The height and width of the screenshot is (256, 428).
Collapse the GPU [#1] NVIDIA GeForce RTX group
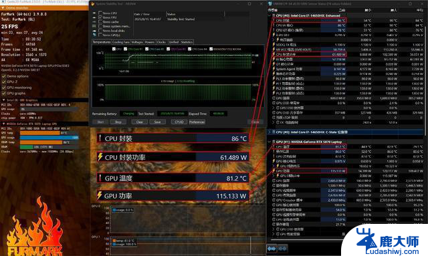[270, 142]
